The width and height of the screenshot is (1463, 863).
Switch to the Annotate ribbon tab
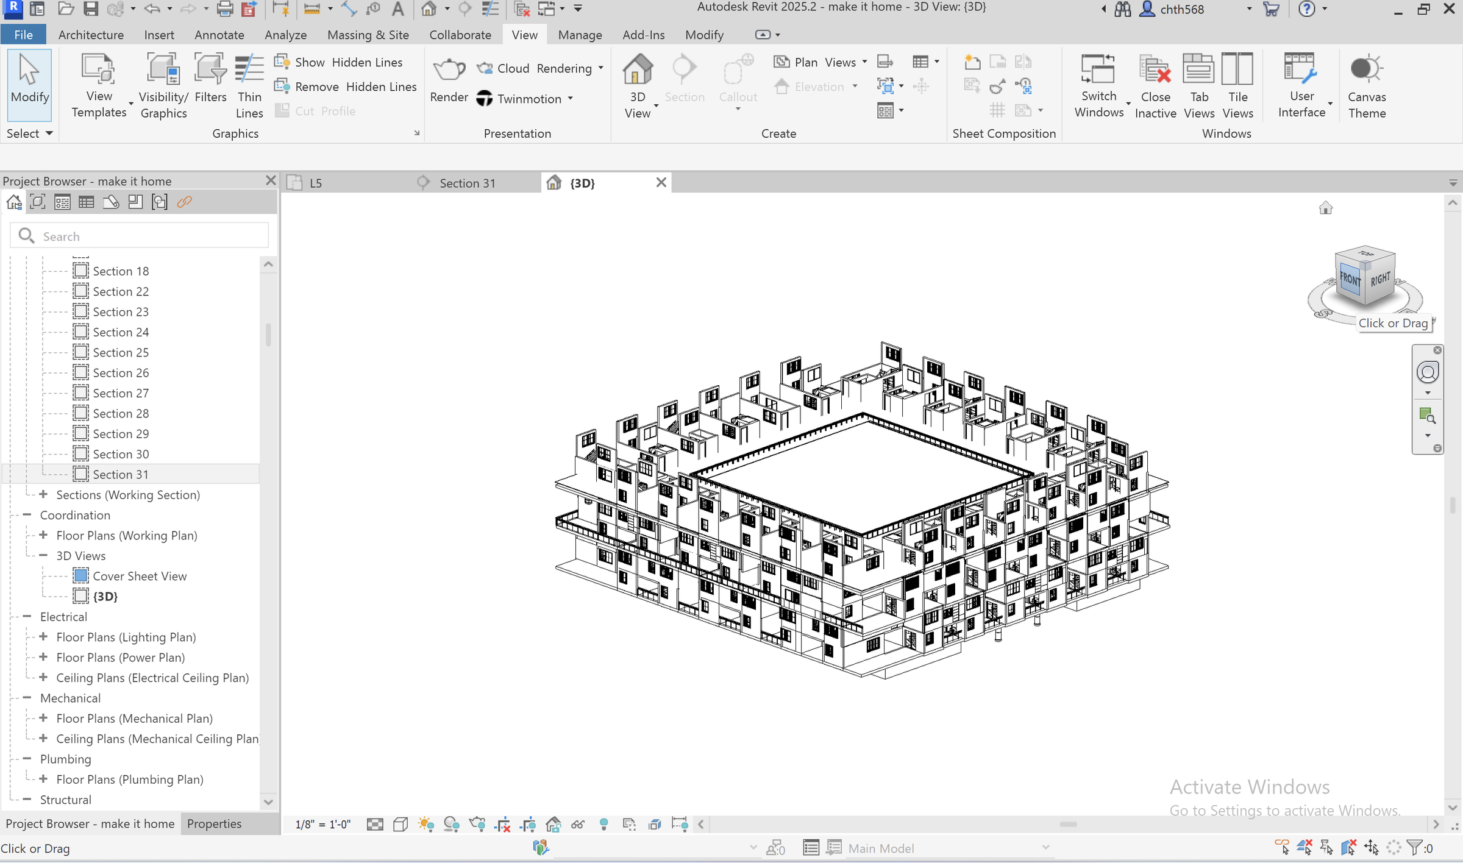219,35
